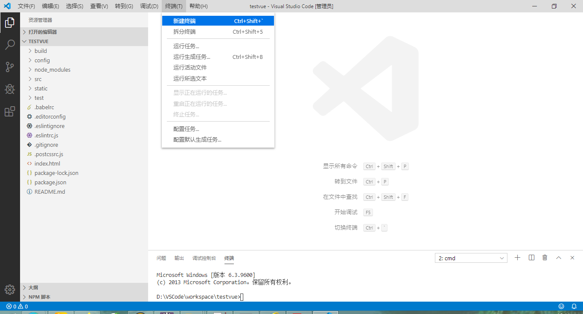This screenshot has width=583, height=314.
Task: Switch to the 调试控制台 panel tab
Action: point(204,258)
